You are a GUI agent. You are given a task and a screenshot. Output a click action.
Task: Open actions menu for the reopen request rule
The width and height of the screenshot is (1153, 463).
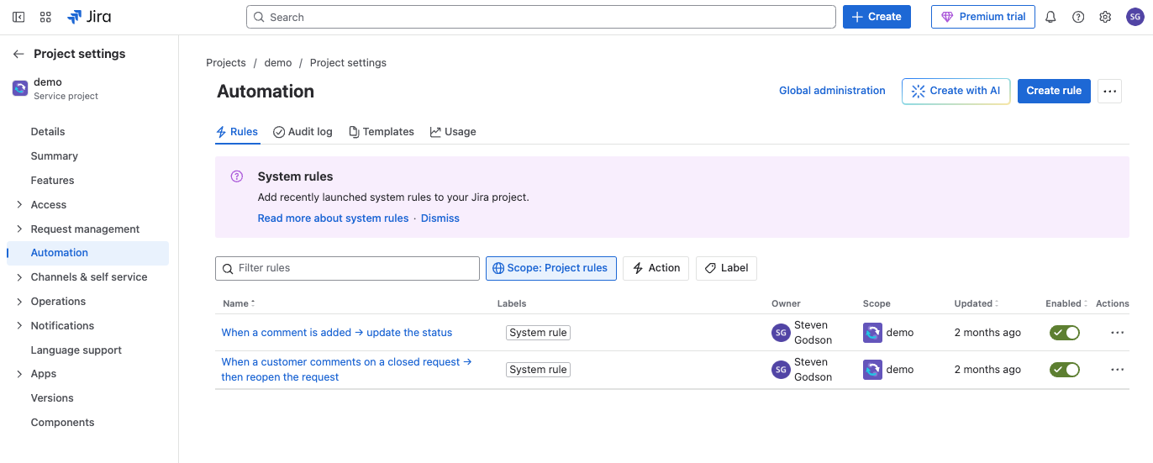click(x=1117, y=370)
